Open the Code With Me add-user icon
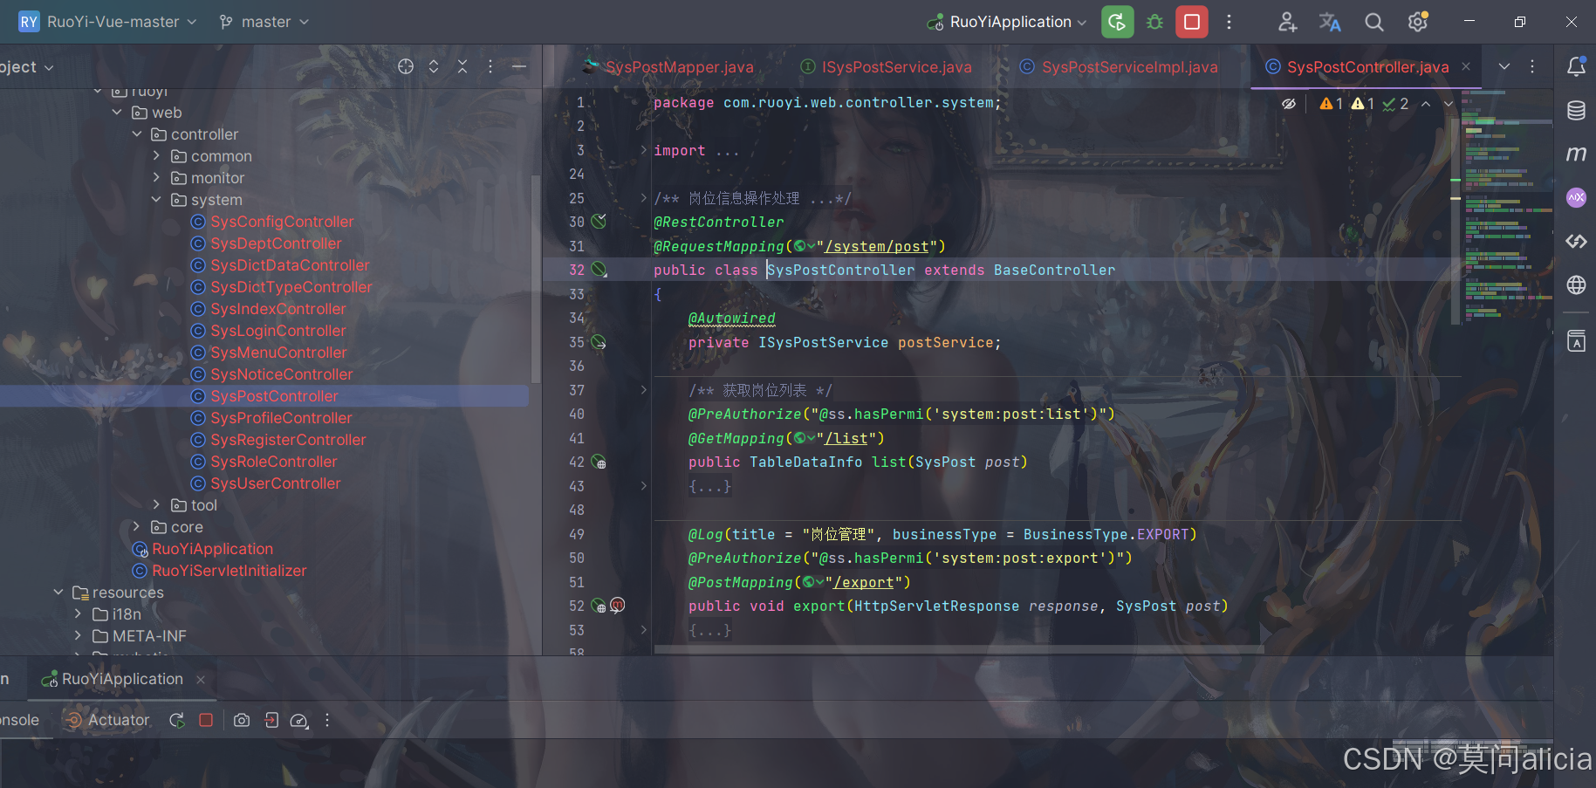 1287,22
